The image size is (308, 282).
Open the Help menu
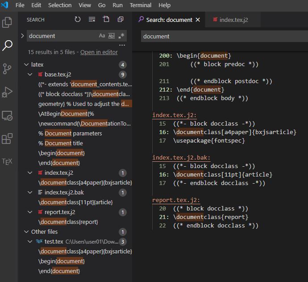[x=164, y=5]
